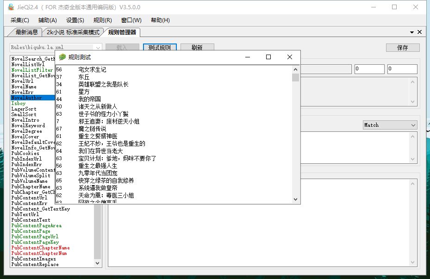The width and height of the screenshot is (430, 279).
Task: Click the scrollbar thumb in 规则测试 list
Action: [295, 78]
